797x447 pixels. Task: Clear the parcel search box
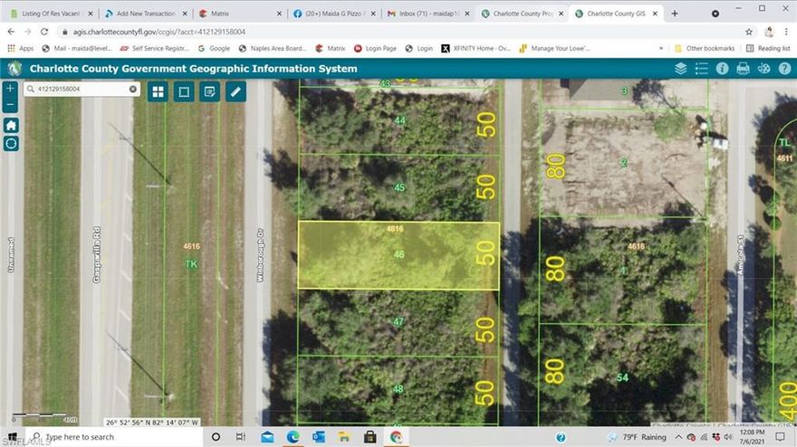click(133, 89)
